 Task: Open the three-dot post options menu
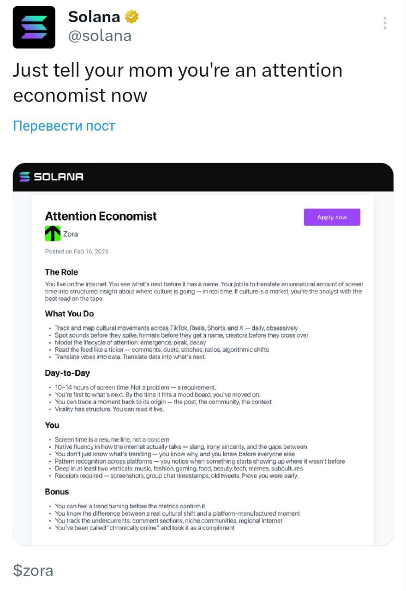(x=384, y=23)
